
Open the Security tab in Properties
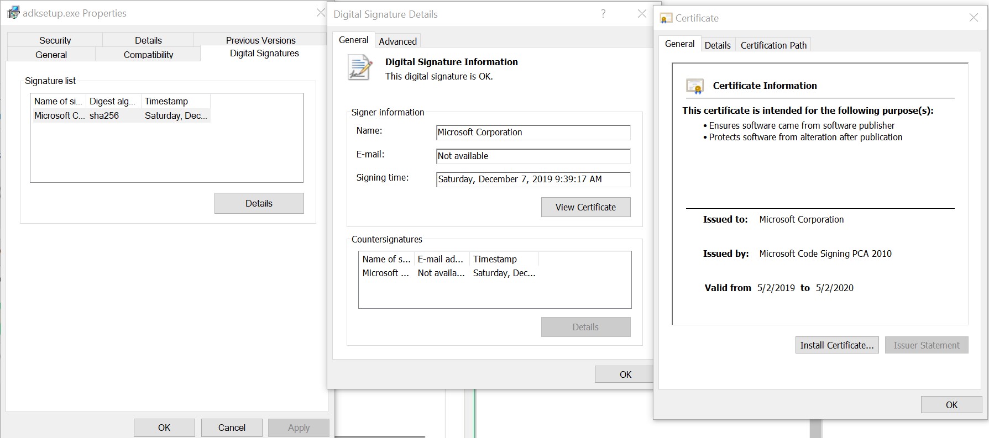click(55, 40)
